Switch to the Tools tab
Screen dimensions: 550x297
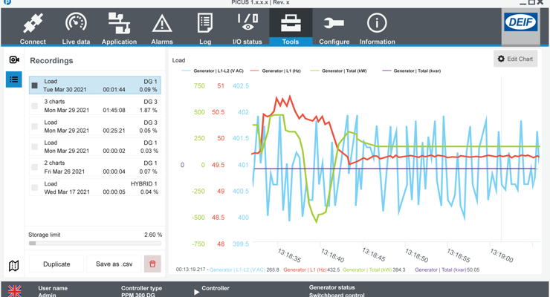pyautogui.click(x=291, y=28)
